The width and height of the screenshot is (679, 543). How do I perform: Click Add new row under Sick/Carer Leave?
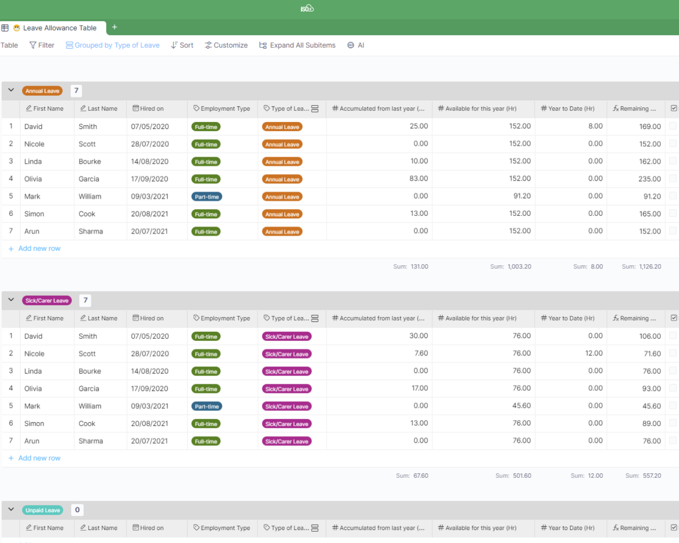pyautogui.click(x=39, y=458)
